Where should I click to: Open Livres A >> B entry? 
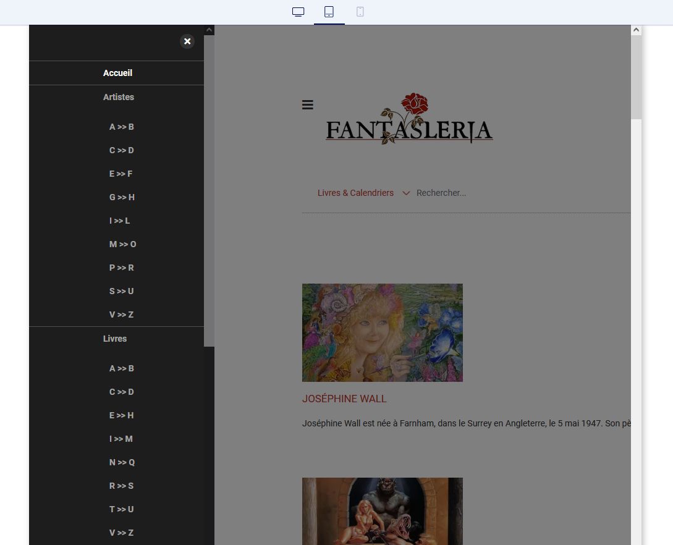click(122, 369)
